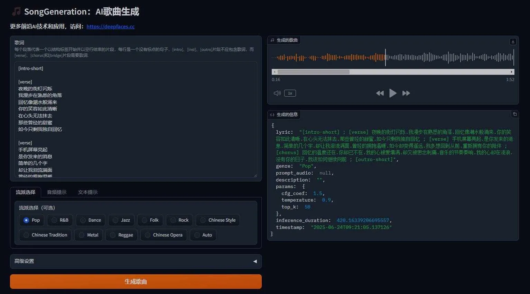Click inside the lyrics text area

136,119
